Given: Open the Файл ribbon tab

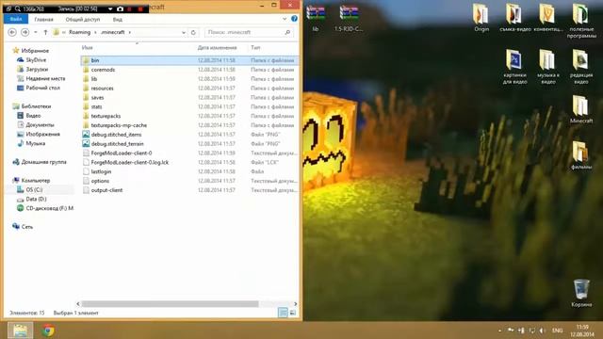Looking at the screenshot, I should 16,19.
